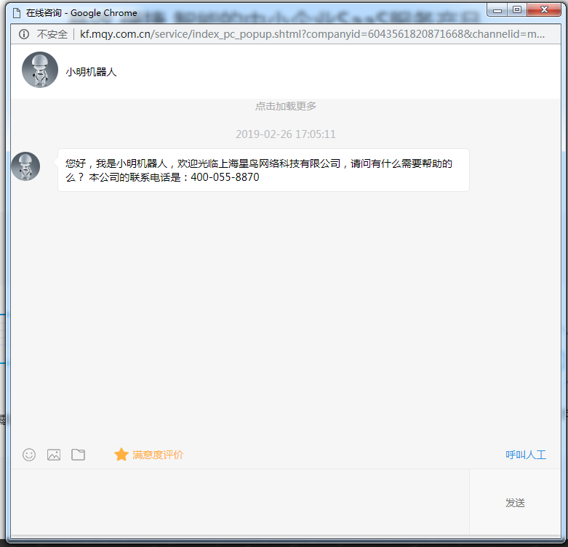Click the page icon in title bar
The image size is (568, 547).
coord(17,12)
